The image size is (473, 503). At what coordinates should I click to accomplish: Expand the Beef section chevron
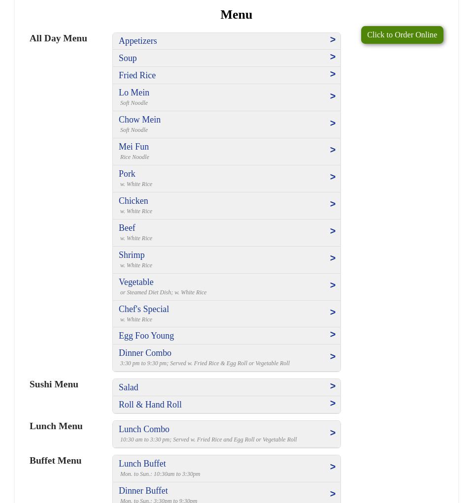click(x=333, y=231)
